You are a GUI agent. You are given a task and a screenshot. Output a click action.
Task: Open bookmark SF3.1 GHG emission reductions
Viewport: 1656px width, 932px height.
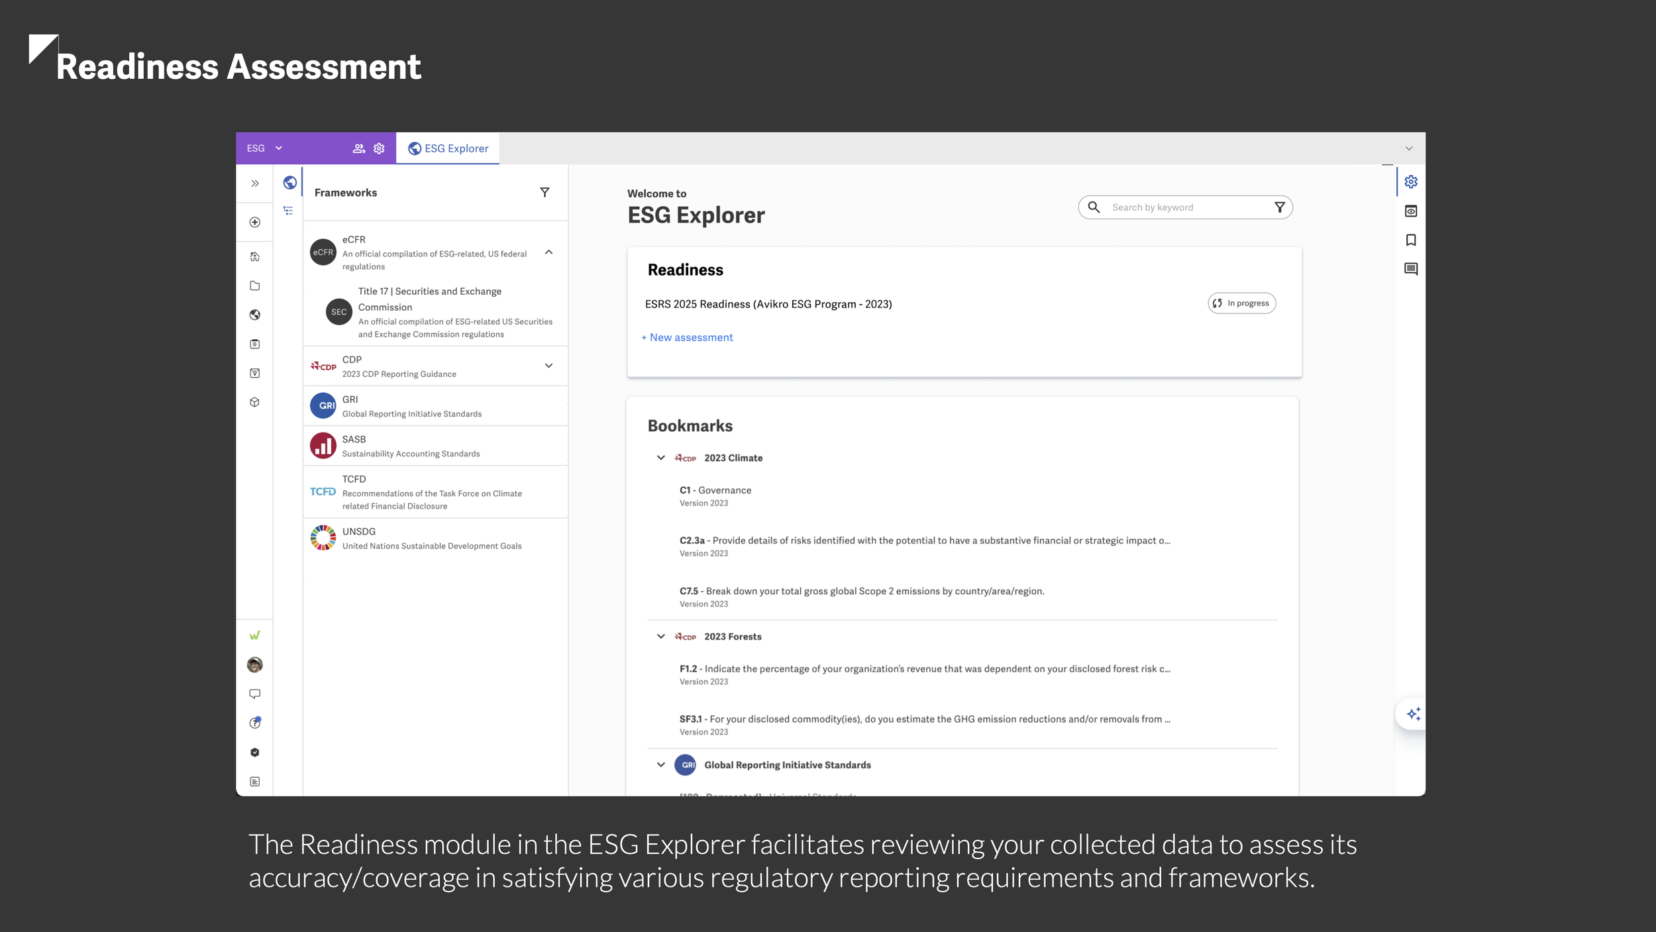coord(925,725)
